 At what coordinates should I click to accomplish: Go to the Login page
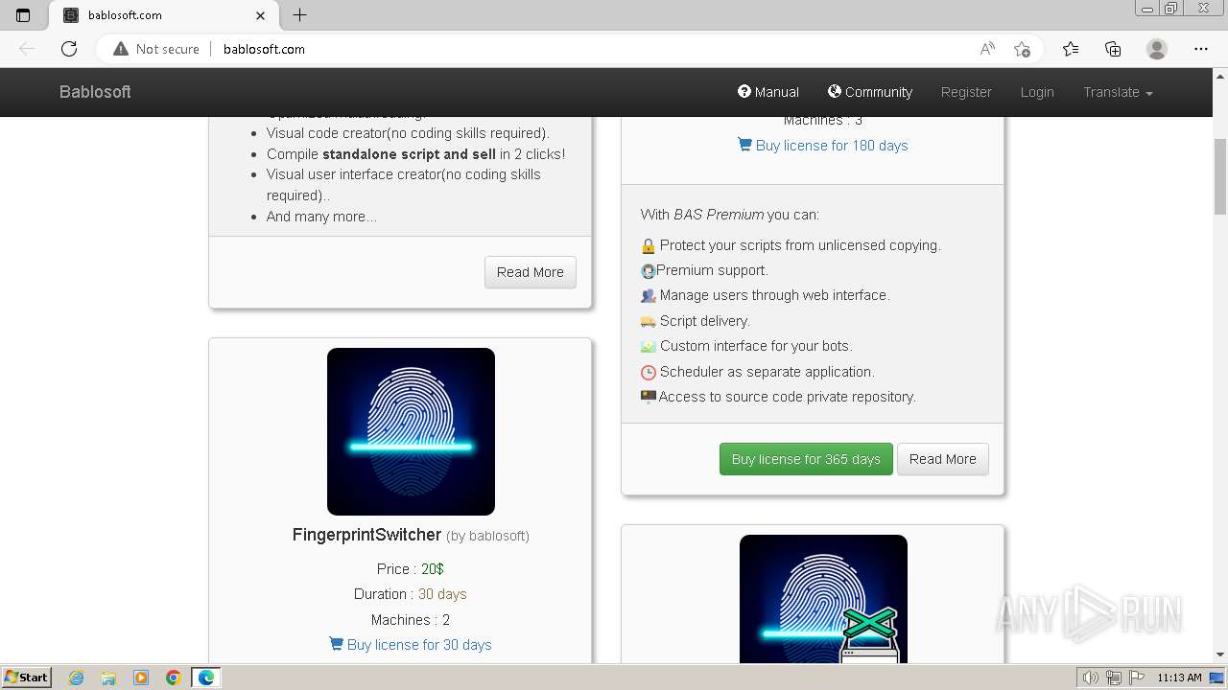click(x=1037, y=92)
